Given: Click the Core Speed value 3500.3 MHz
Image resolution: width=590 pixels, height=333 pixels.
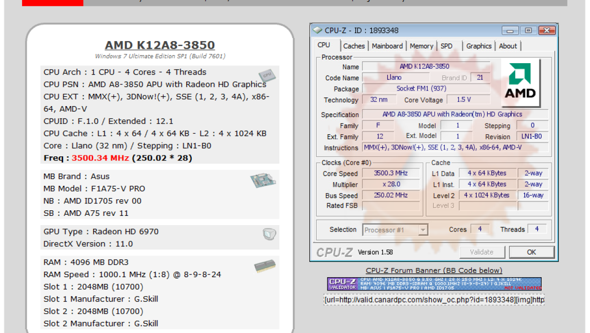Looking at the screenshot, I should 391,173.
